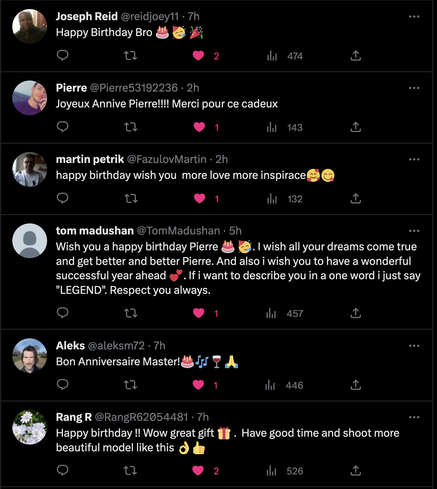Visit tom madushan's profile via name

pyautogui.click(x=95, y=231)
